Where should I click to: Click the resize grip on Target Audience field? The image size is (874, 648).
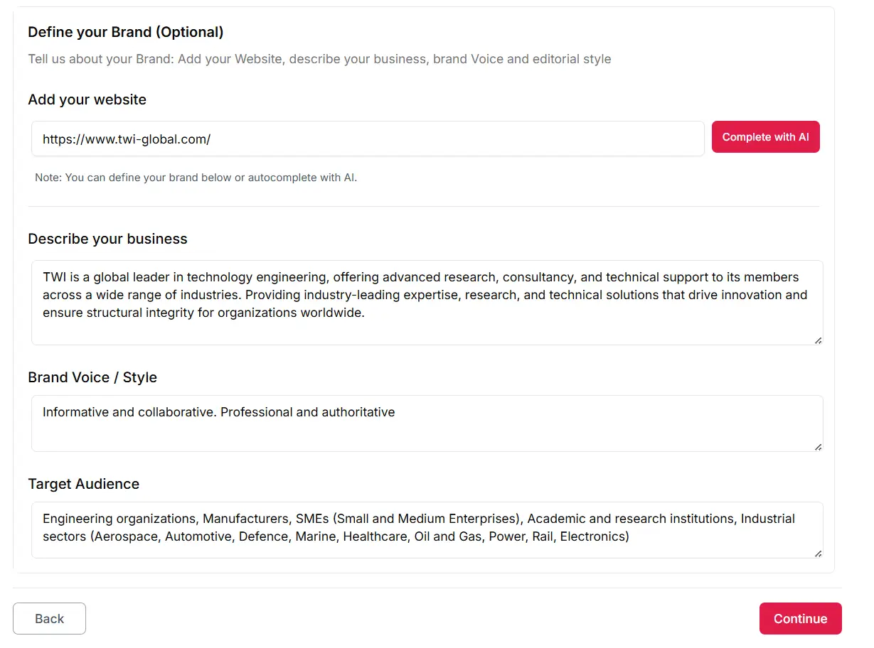pyautogui.click(x=818, y=552)
